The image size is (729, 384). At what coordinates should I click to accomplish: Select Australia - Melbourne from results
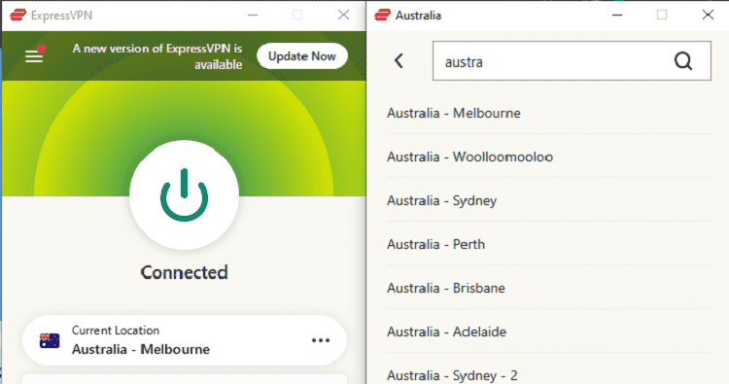pyautogui.click(x=549, y=113)
